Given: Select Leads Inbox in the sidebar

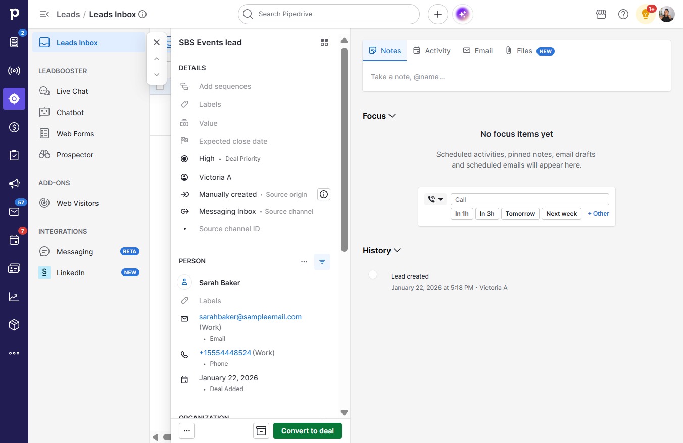Looking at the screenshot, I should point(89,43).
